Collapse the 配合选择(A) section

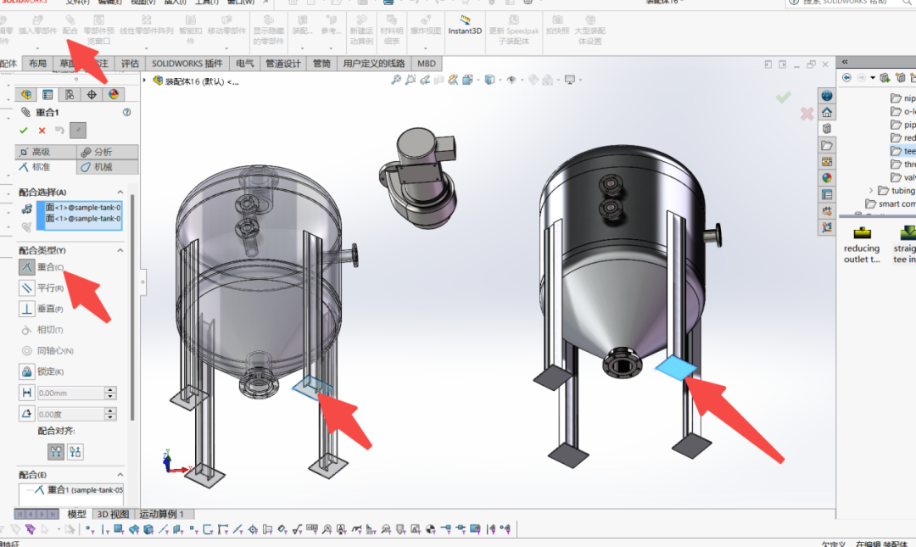pyautogui.click(x=120, y=192)
